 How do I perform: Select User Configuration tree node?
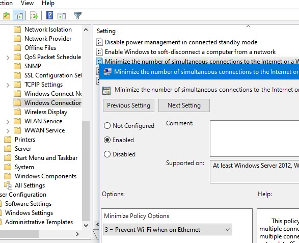[23, 195]
